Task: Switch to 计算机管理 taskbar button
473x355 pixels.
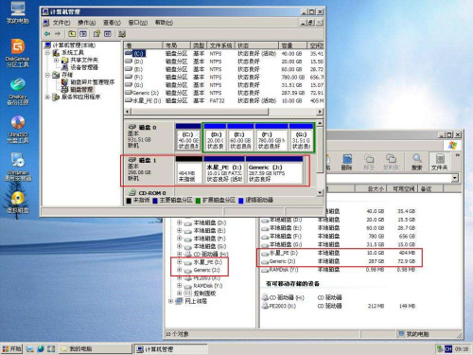Action: pos(171,349)
